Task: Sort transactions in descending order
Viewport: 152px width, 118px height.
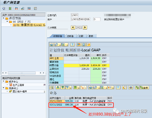Action: pyautogui.click(x=63, y=87)
